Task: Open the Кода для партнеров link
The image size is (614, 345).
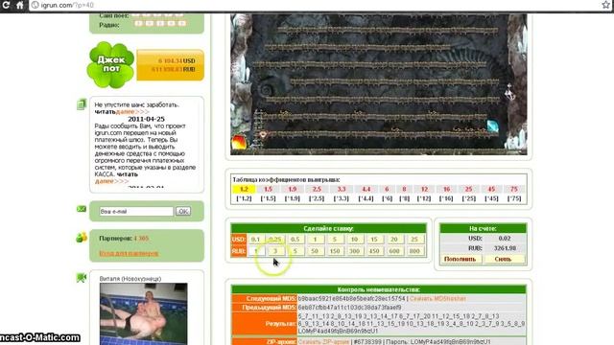Action: point(129,253)
